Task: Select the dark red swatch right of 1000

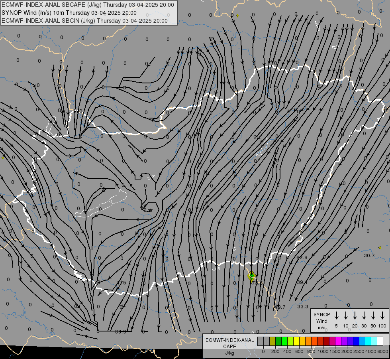Action: pyautogui.click(x=326, y=341)
